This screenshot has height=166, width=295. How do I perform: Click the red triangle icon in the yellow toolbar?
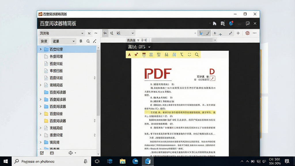(129, 54)
